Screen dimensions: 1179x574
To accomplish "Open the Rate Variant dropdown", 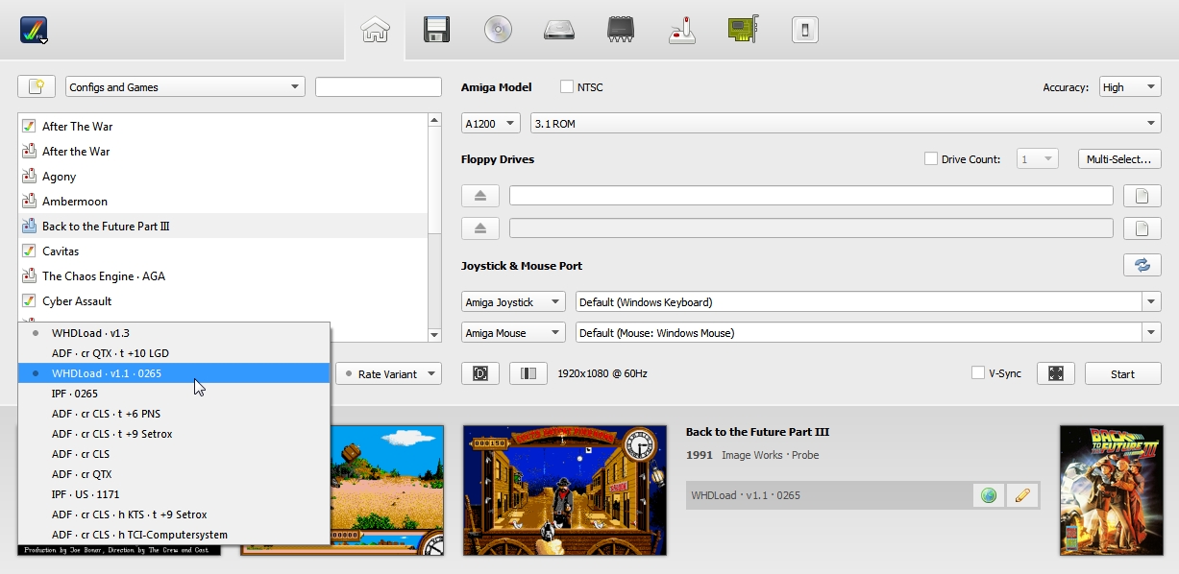I will (x=388, y=373).
